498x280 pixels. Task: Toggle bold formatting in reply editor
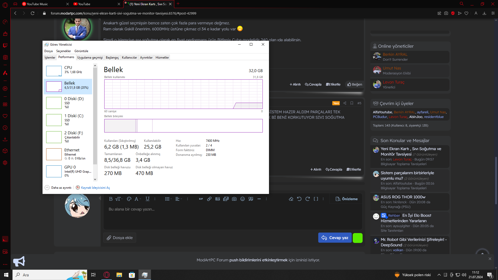pyautogui.click(x=111, y=199)
